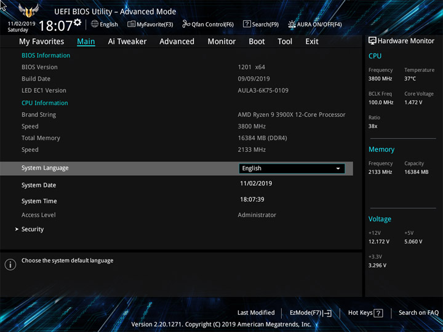Image resolution: width=443 pixels, height=332 pixels.
Task: Click AMD Ryzen 9 3900X brand string
Action: pyautogui.click(x=292, y=114)
